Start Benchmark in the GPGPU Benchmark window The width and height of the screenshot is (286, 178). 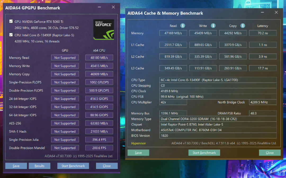tap(73, 166)
